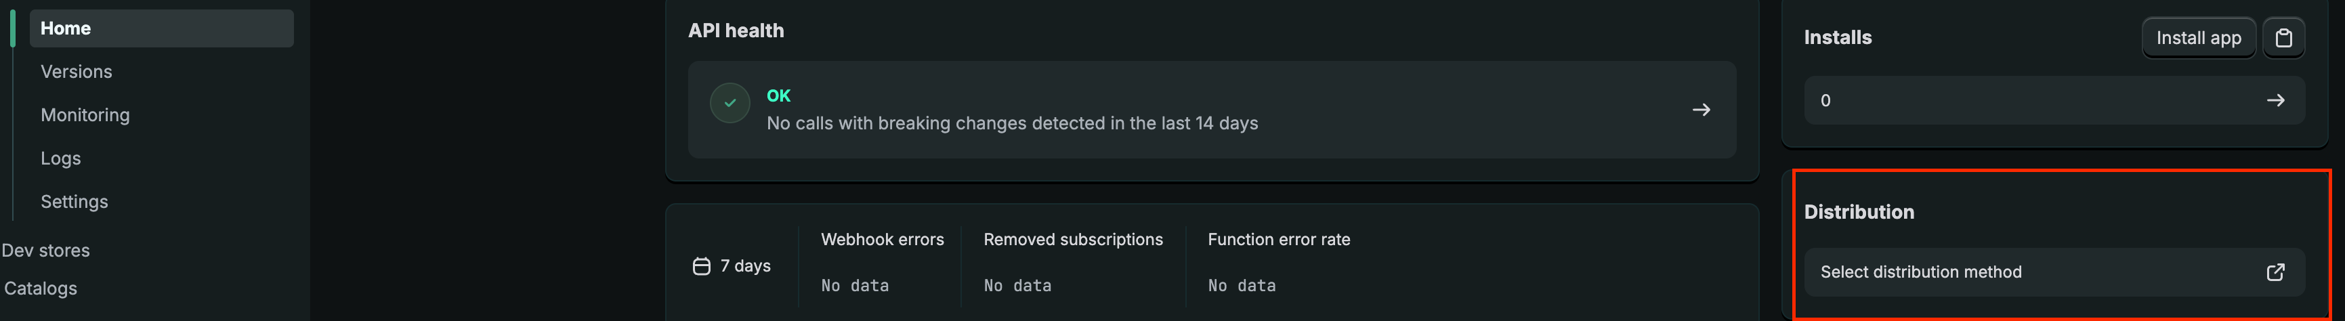The width and height of the screenshot is (2345, 321).
Task: Click Select distribution method
Action: click(x=1921, y=272)
